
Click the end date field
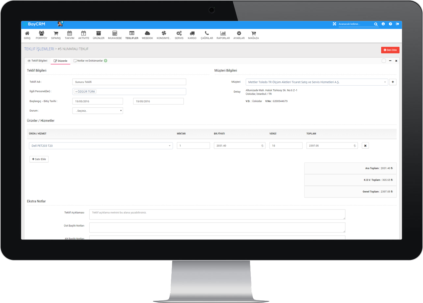[159, 101]
